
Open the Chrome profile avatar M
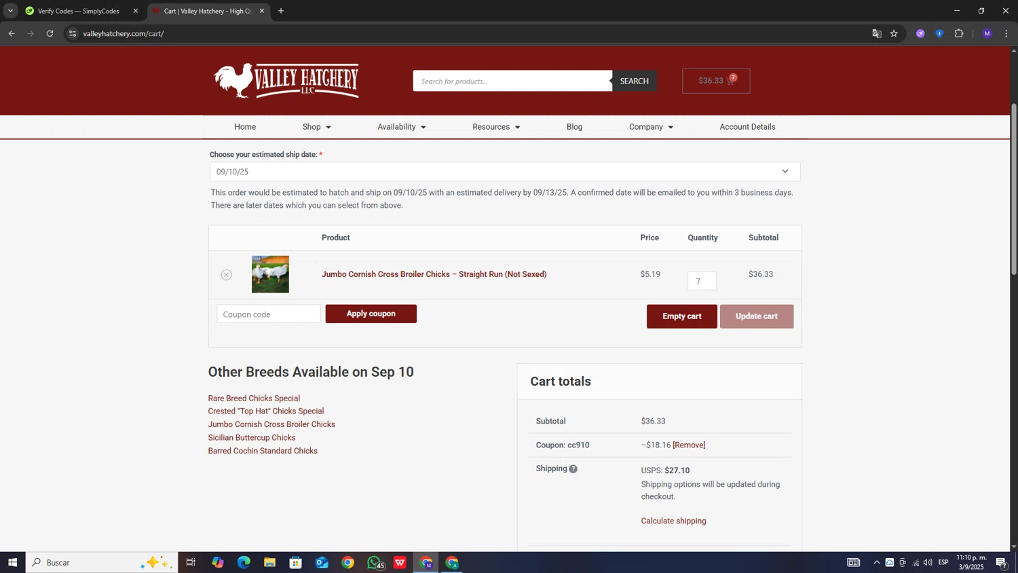pyautogui.click(x=987, y=33)
